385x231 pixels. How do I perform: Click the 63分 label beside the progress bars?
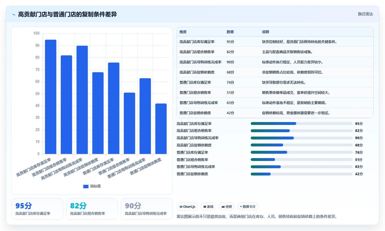click(x=359, y=167)
